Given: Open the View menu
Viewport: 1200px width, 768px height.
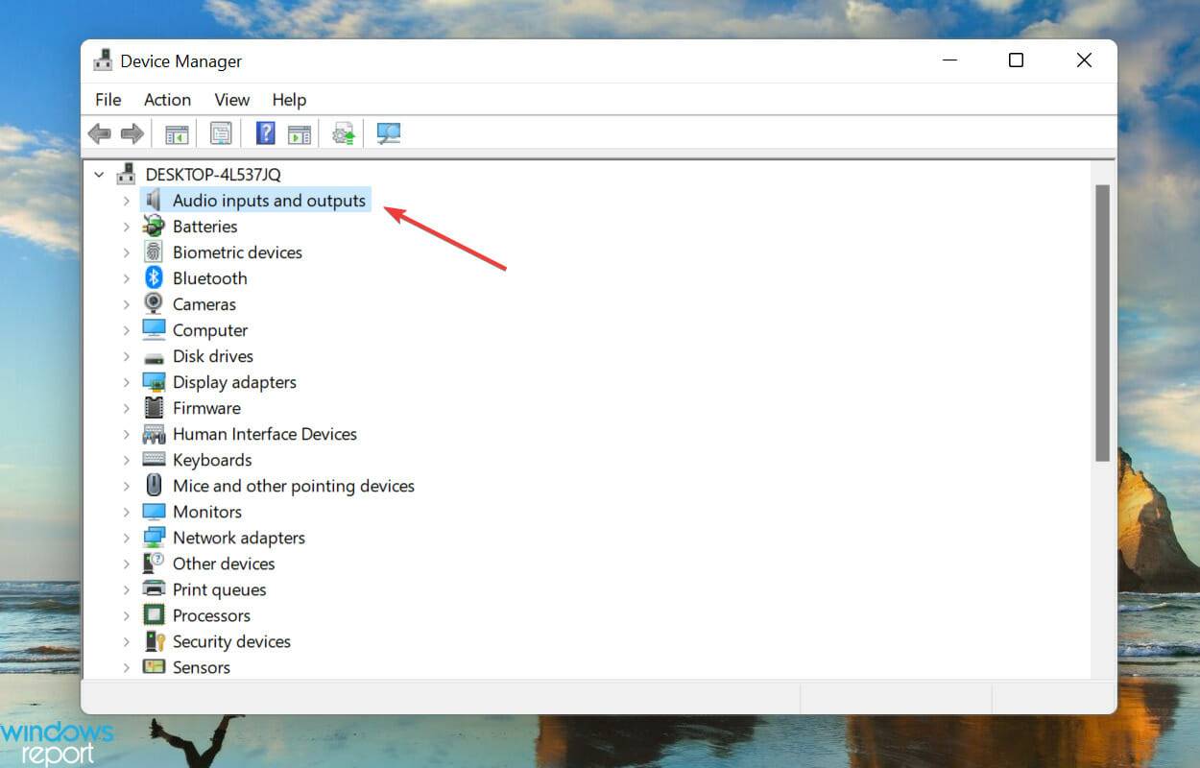Looking at the screenshot, I should click(231, 99).
